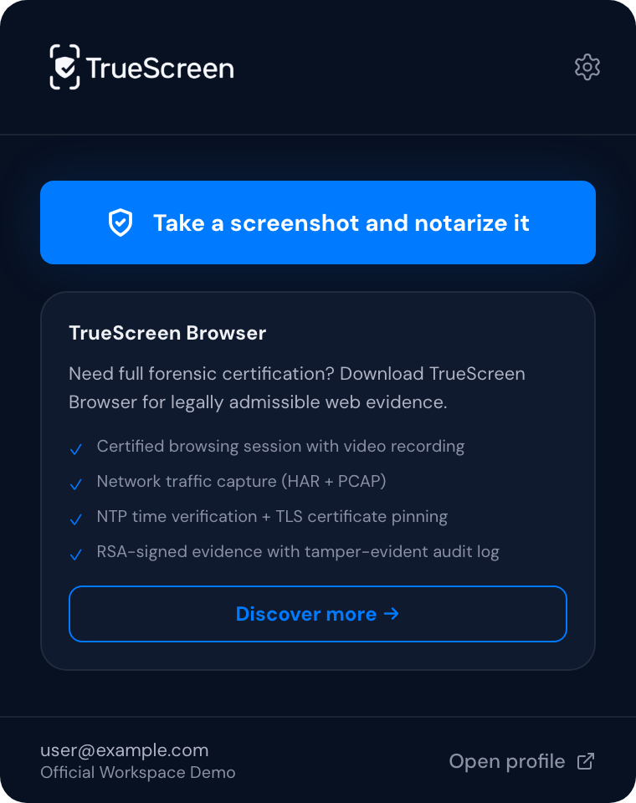The width and height of the screenshot is (636, 803).
Task: Click the RSA-signed evidence audit log text
Action: 298,551
